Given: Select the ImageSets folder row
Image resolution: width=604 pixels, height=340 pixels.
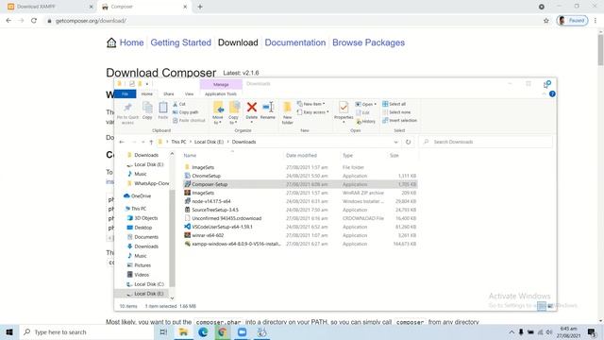Looking at the screenshot, I should click(x=300, y=167).
